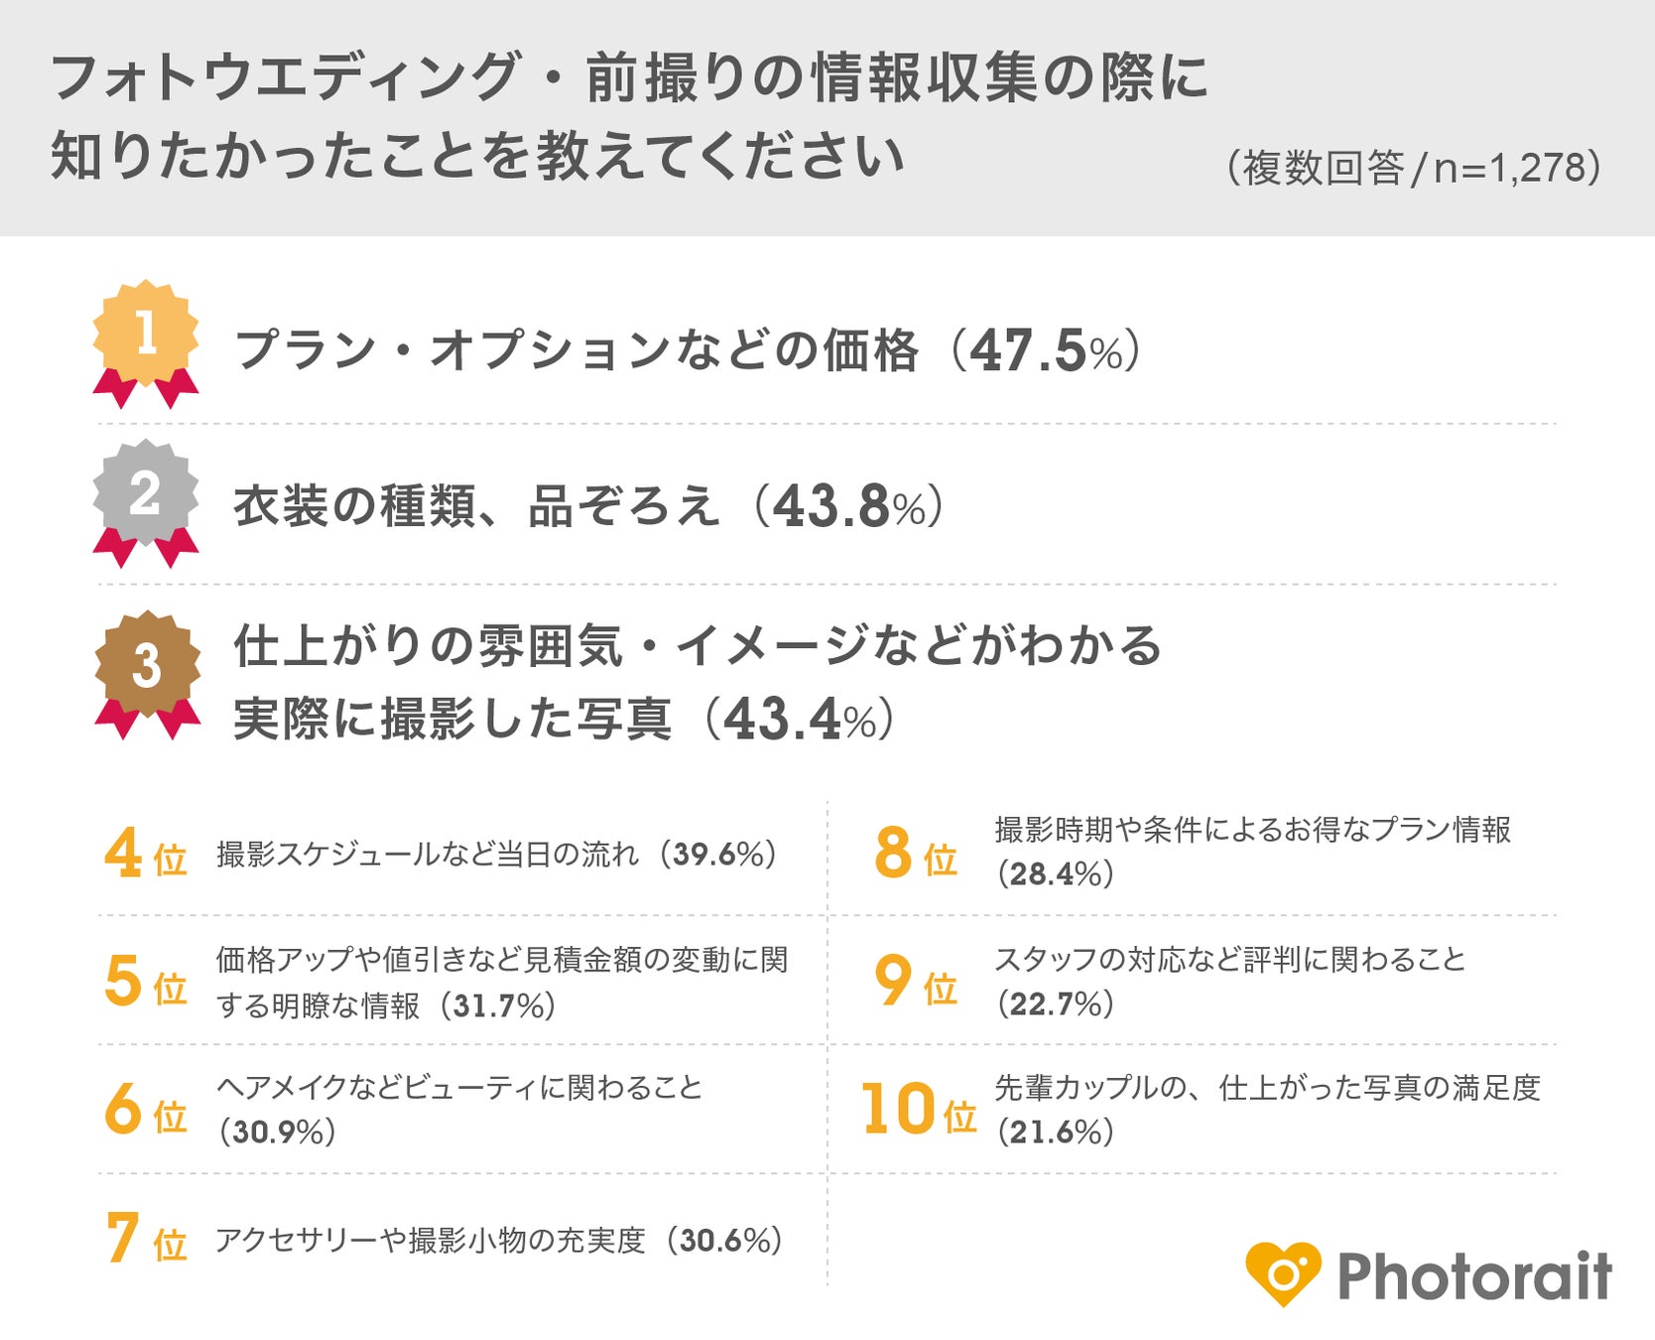Select second-place item 衣装の種類、品ぞろえ
1655x1340 pixels.
point(476,506)
